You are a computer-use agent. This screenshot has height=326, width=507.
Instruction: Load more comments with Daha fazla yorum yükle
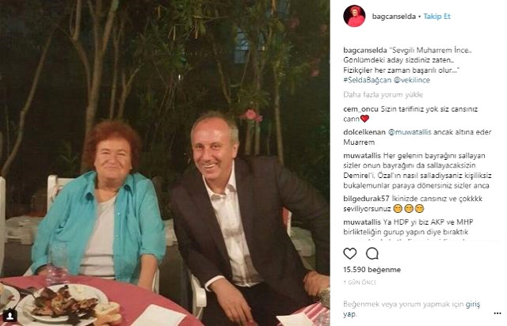383,95
